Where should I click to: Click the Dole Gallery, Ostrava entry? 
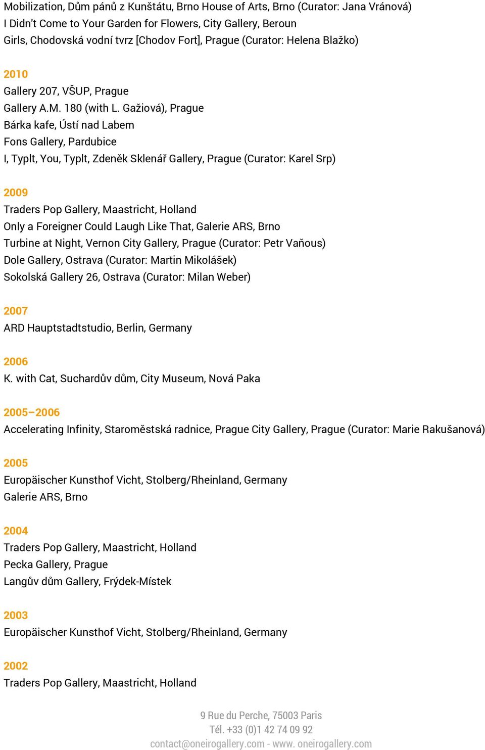click(x=120, y=260)
